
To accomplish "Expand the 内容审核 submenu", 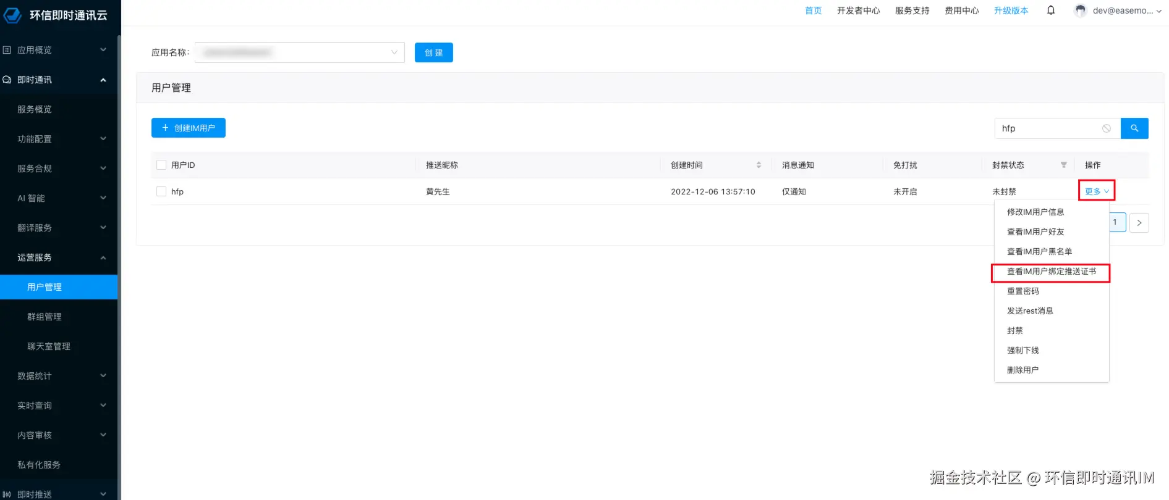I will [103, 435].
